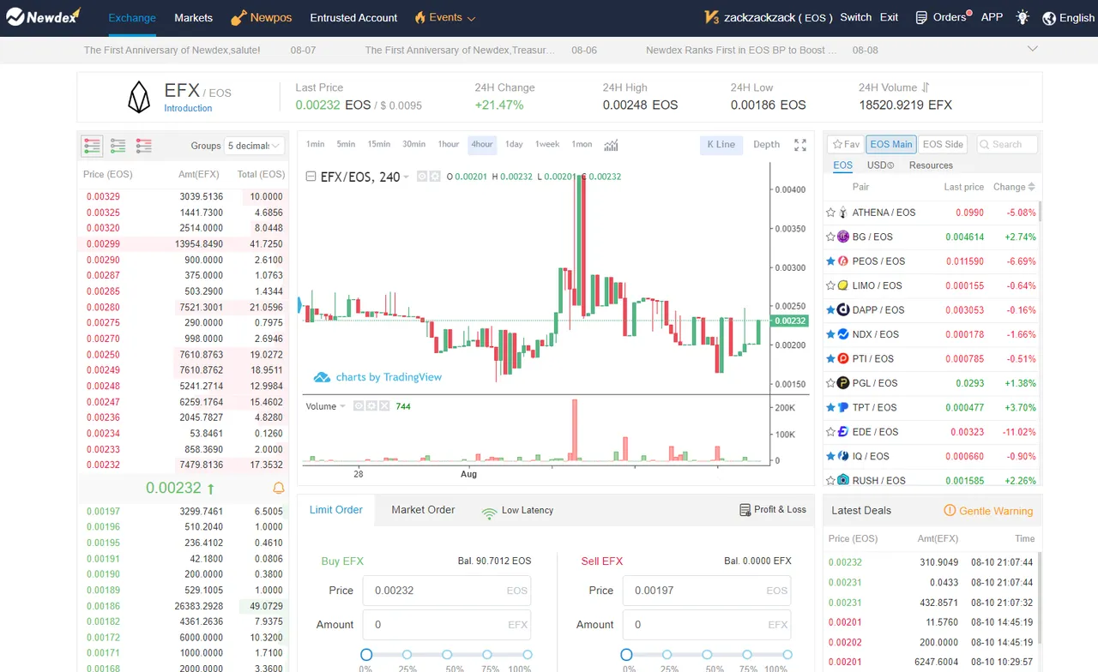The image size is (1098, 672).
Task: Favorite BG / EOS with star
Action: pyautogui.click(x=830, y=237)
